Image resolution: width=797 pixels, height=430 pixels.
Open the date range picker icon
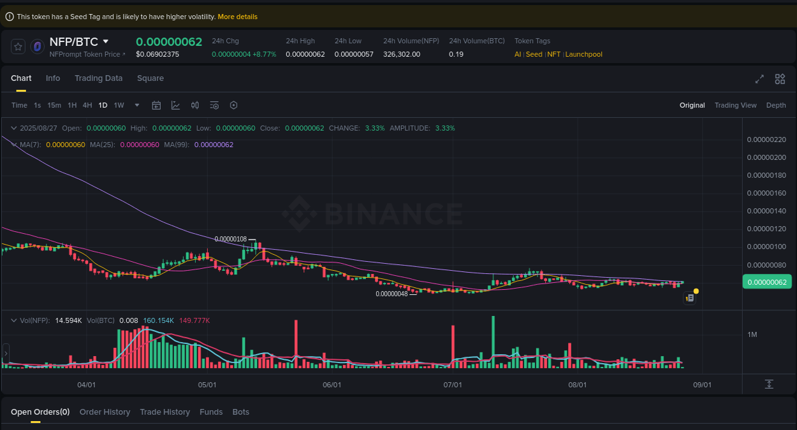[x=156, y=105]
